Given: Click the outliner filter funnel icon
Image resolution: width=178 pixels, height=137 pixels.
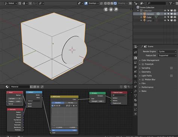Looking at the screenshot, I should point(170,3).
